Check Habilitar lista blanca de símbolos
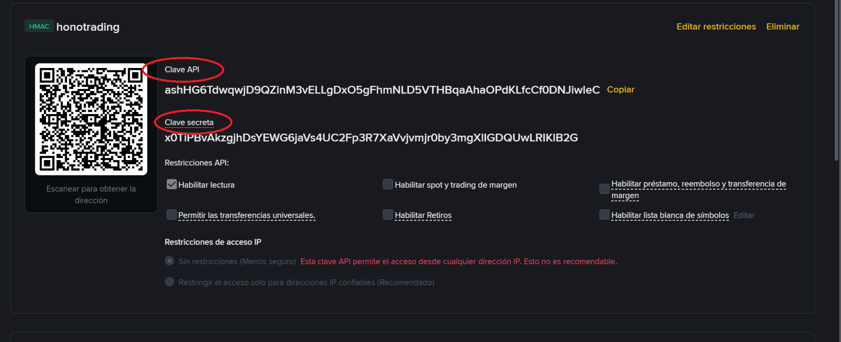 pyautogui.click(x=604, y=215)
